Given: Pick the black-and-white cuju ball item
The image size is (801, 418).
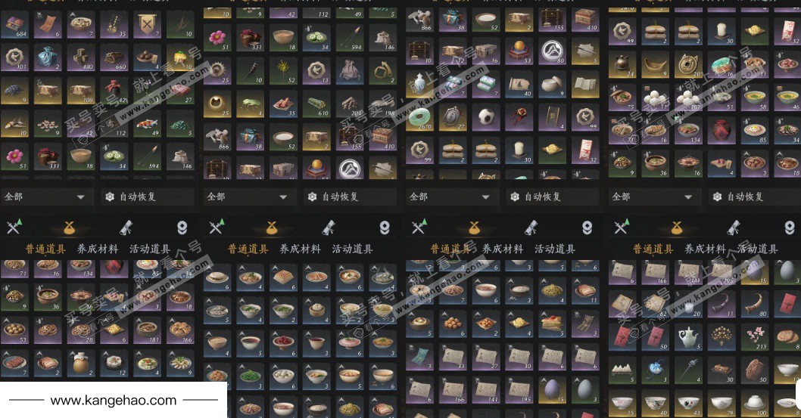Looking at the screenshot, I should [486, 116].
